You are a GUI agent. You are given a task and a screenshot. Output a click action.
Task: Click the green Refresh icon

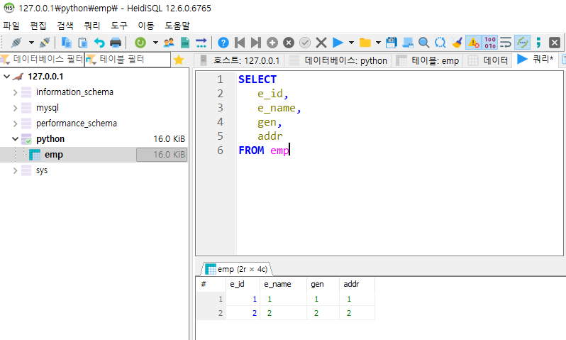140,43
